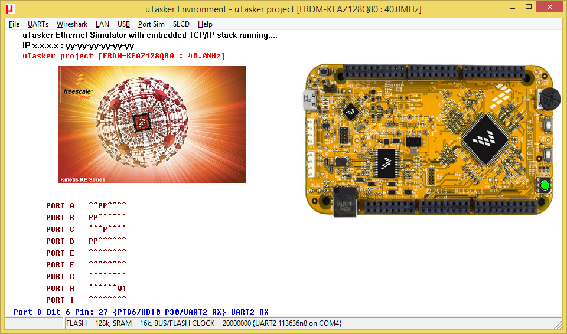Click the large central MCU chip
This screenshot has width=567, height=334.
pos(485,141)
